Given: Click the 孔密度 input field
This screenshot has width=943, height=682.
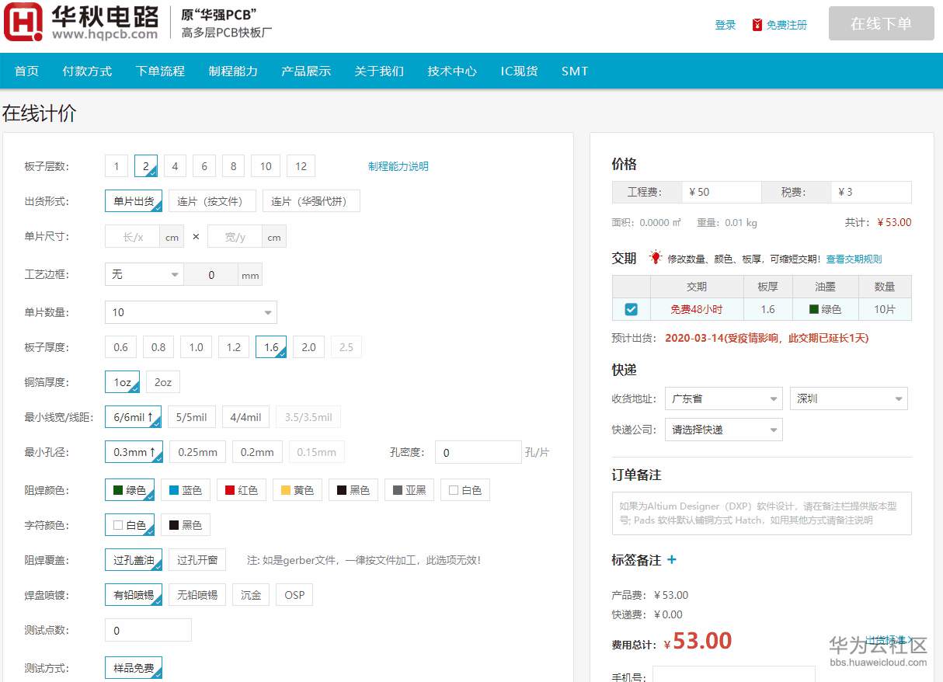Looking at the screenshot, I should coord(478,452).
